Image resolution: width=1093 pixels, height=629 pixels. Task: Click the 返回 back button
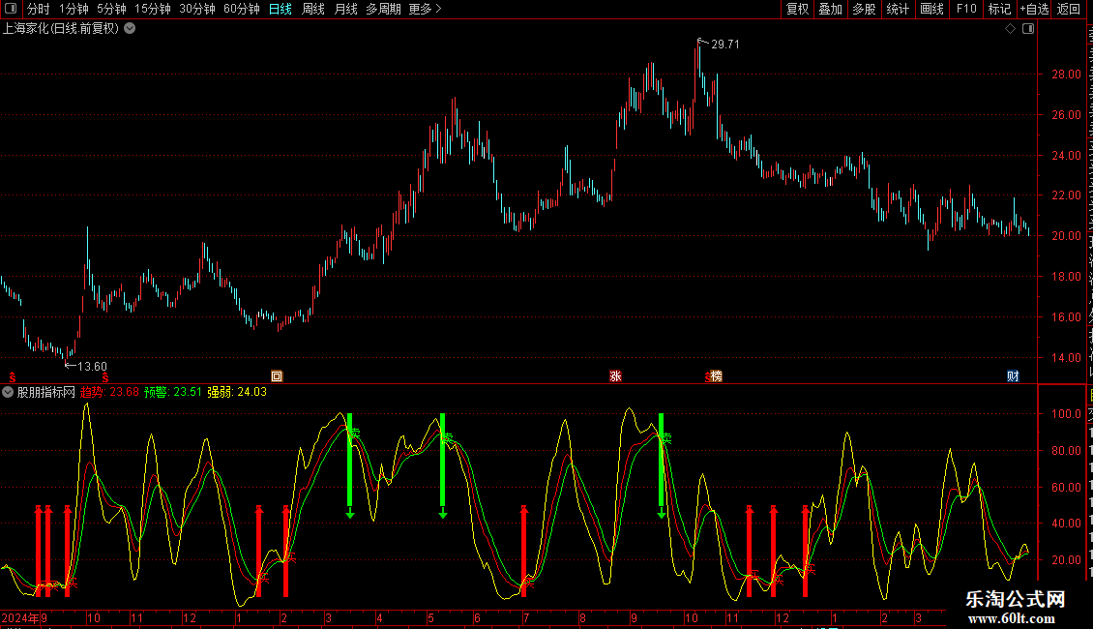click(1068, 9)
